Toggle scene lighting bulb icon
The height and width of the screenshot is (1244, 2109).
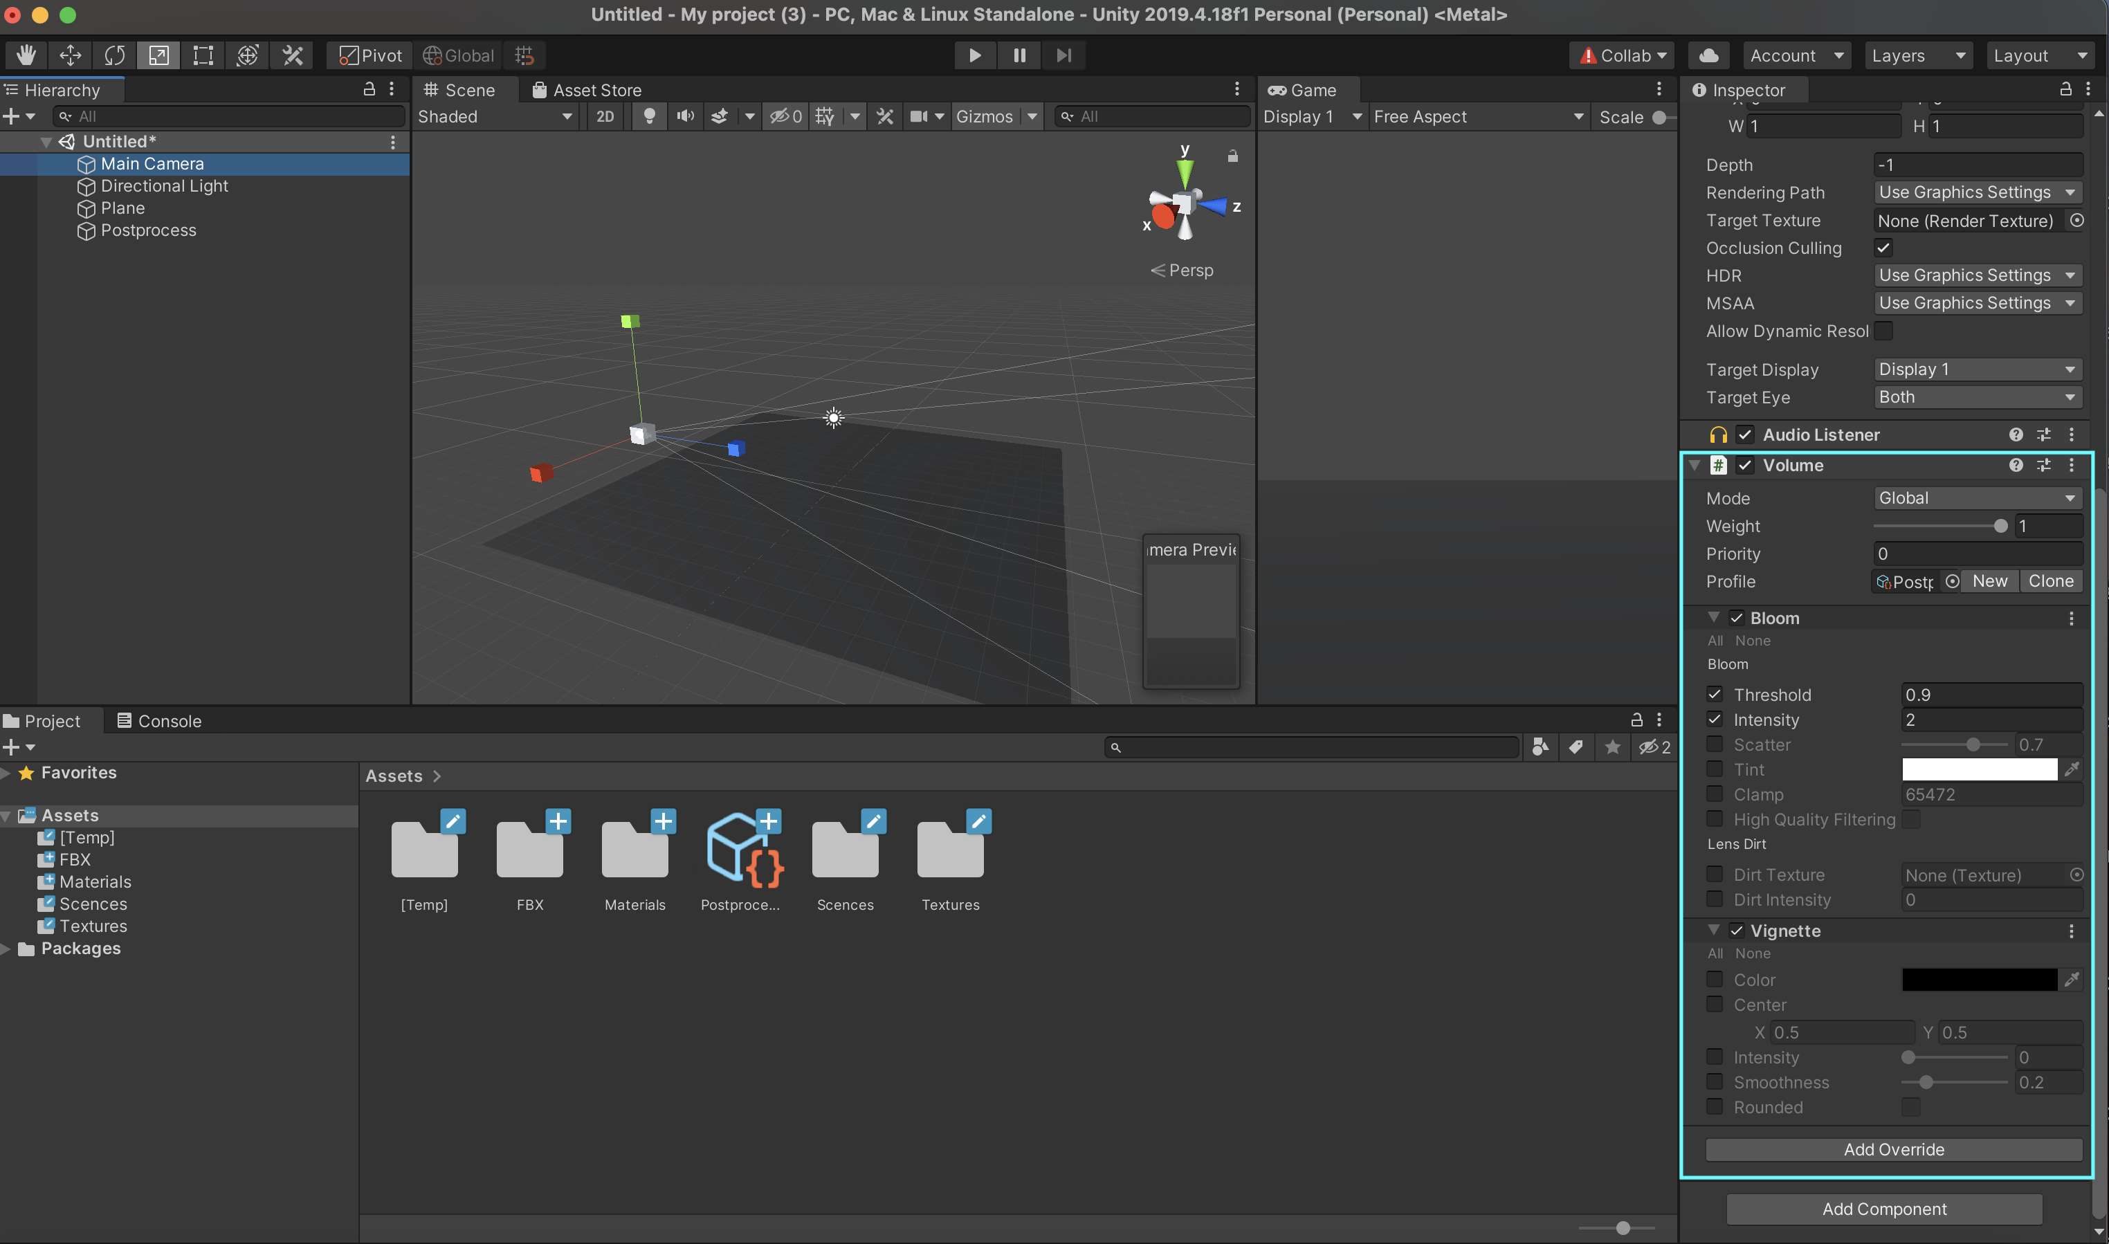pyautogui.click(x=649, y=116)
